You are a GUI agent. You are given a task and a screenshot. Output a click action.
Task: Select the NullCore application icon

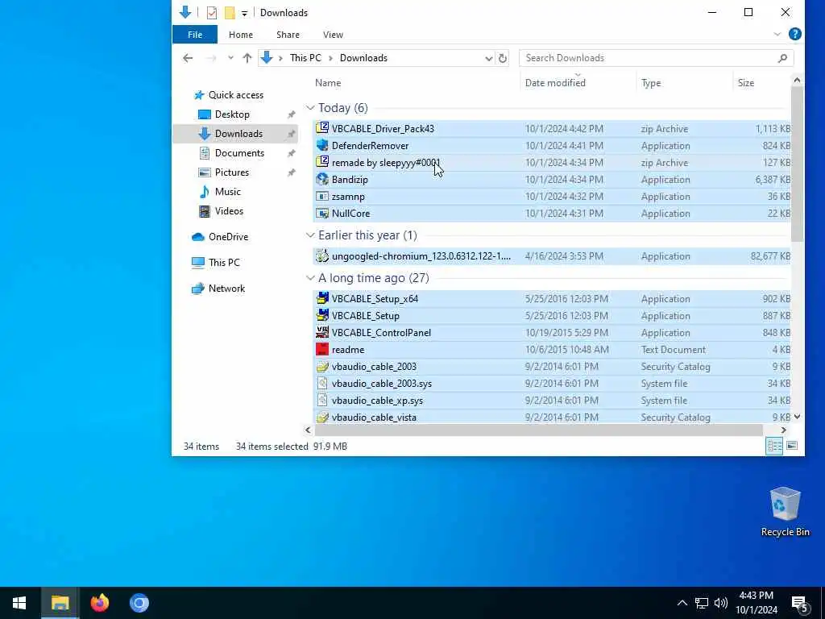[x=322, y=213]
